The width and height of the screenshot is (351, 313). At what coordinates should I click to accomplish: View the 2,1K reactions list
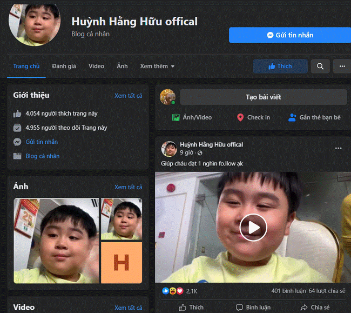[x=192, y=291]
